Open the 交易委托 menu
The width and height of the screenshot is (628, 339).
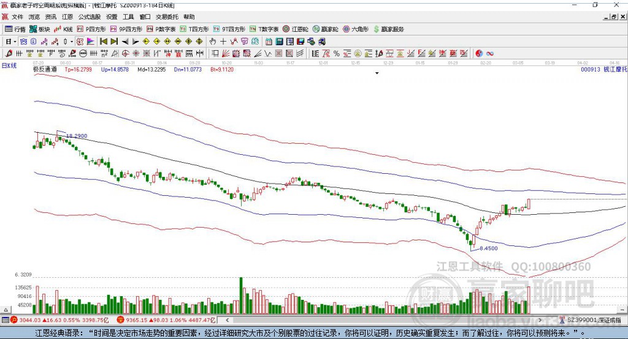pyautogui.click(x=167, y=17)
